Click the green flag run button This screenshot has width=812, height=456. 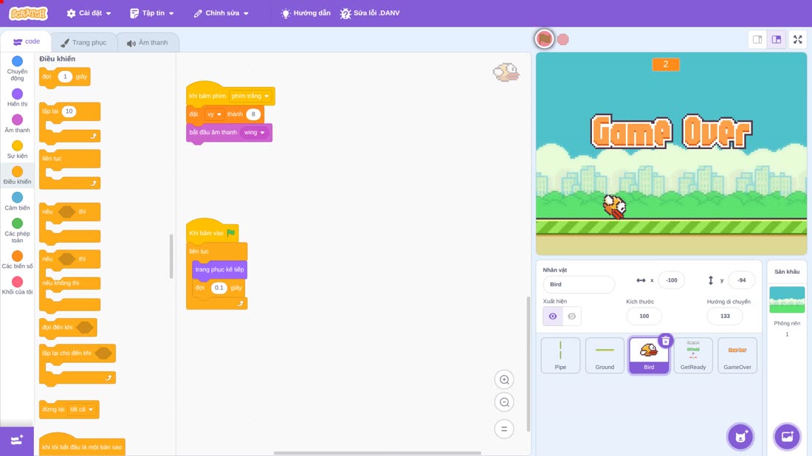point(544,39)
